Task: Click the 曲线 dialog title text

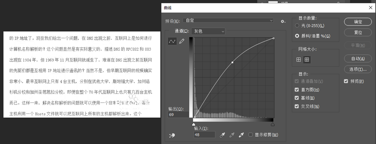Action: 167,8
